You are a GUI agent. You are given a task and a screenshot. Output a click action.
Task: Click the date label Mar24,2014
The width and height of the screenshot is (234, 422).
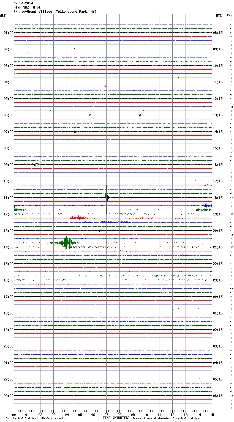(23, 3)
